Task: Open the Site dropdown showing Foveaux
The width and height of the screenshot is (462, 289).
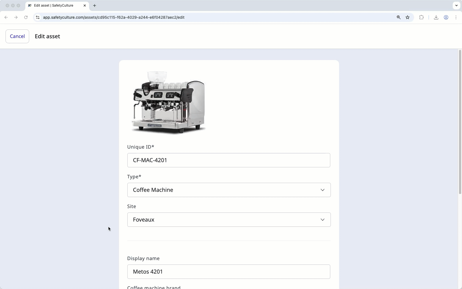Action: [x=229, y=220]
